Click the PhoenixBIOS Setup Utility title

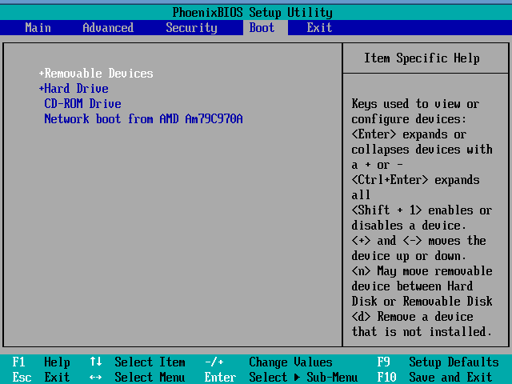tap(253, 13)
